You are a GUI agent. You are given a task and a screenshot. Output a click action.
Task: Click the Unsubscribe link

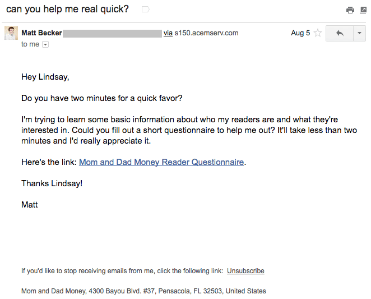coord(245,271)
